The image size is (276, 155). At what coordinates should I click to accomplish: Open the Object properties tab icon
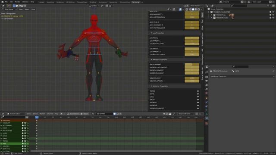(x=207, y=98)
